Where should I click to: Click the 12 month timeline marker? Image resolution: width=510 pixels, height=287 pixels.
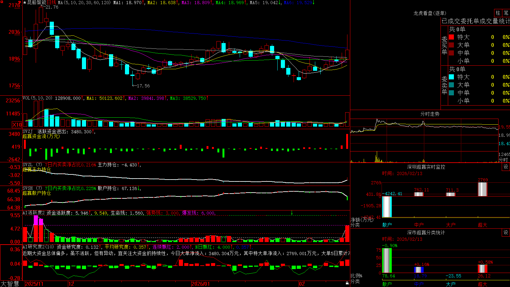(x=71, y=284)
